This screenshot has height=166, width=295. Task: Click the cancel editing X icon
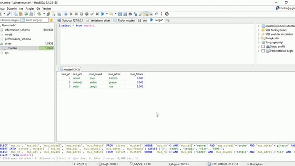click(x=97, y=14)
